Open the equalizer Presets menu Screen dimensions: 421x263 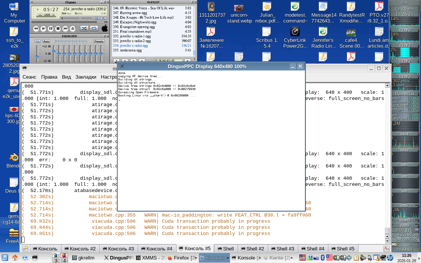pyautogui.click(x=99, y=41)
